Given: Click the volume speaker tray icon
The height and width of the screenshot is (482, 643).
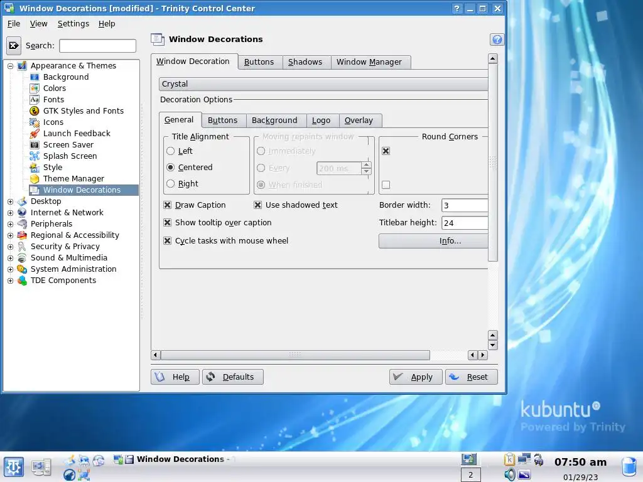Looking at the screenshot, I should 510,474.
